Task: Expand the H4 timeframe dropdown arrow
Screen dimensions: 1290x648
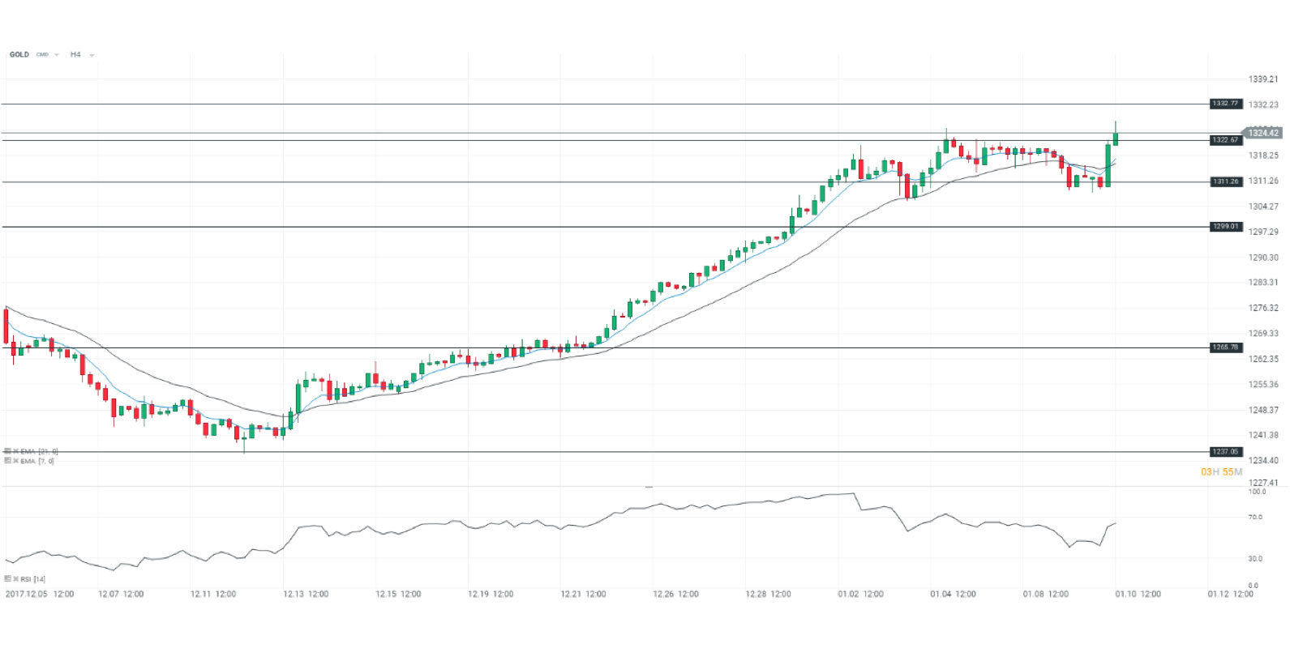Action: (x=92, y=55)
